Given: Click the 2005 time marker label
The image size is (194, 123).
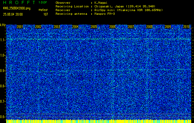Looking at the screenshot, I should click(94, 27).
